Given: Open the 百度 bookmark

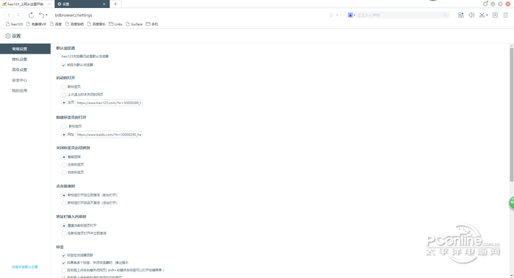Looking at the screenshot, I should 56,24.
